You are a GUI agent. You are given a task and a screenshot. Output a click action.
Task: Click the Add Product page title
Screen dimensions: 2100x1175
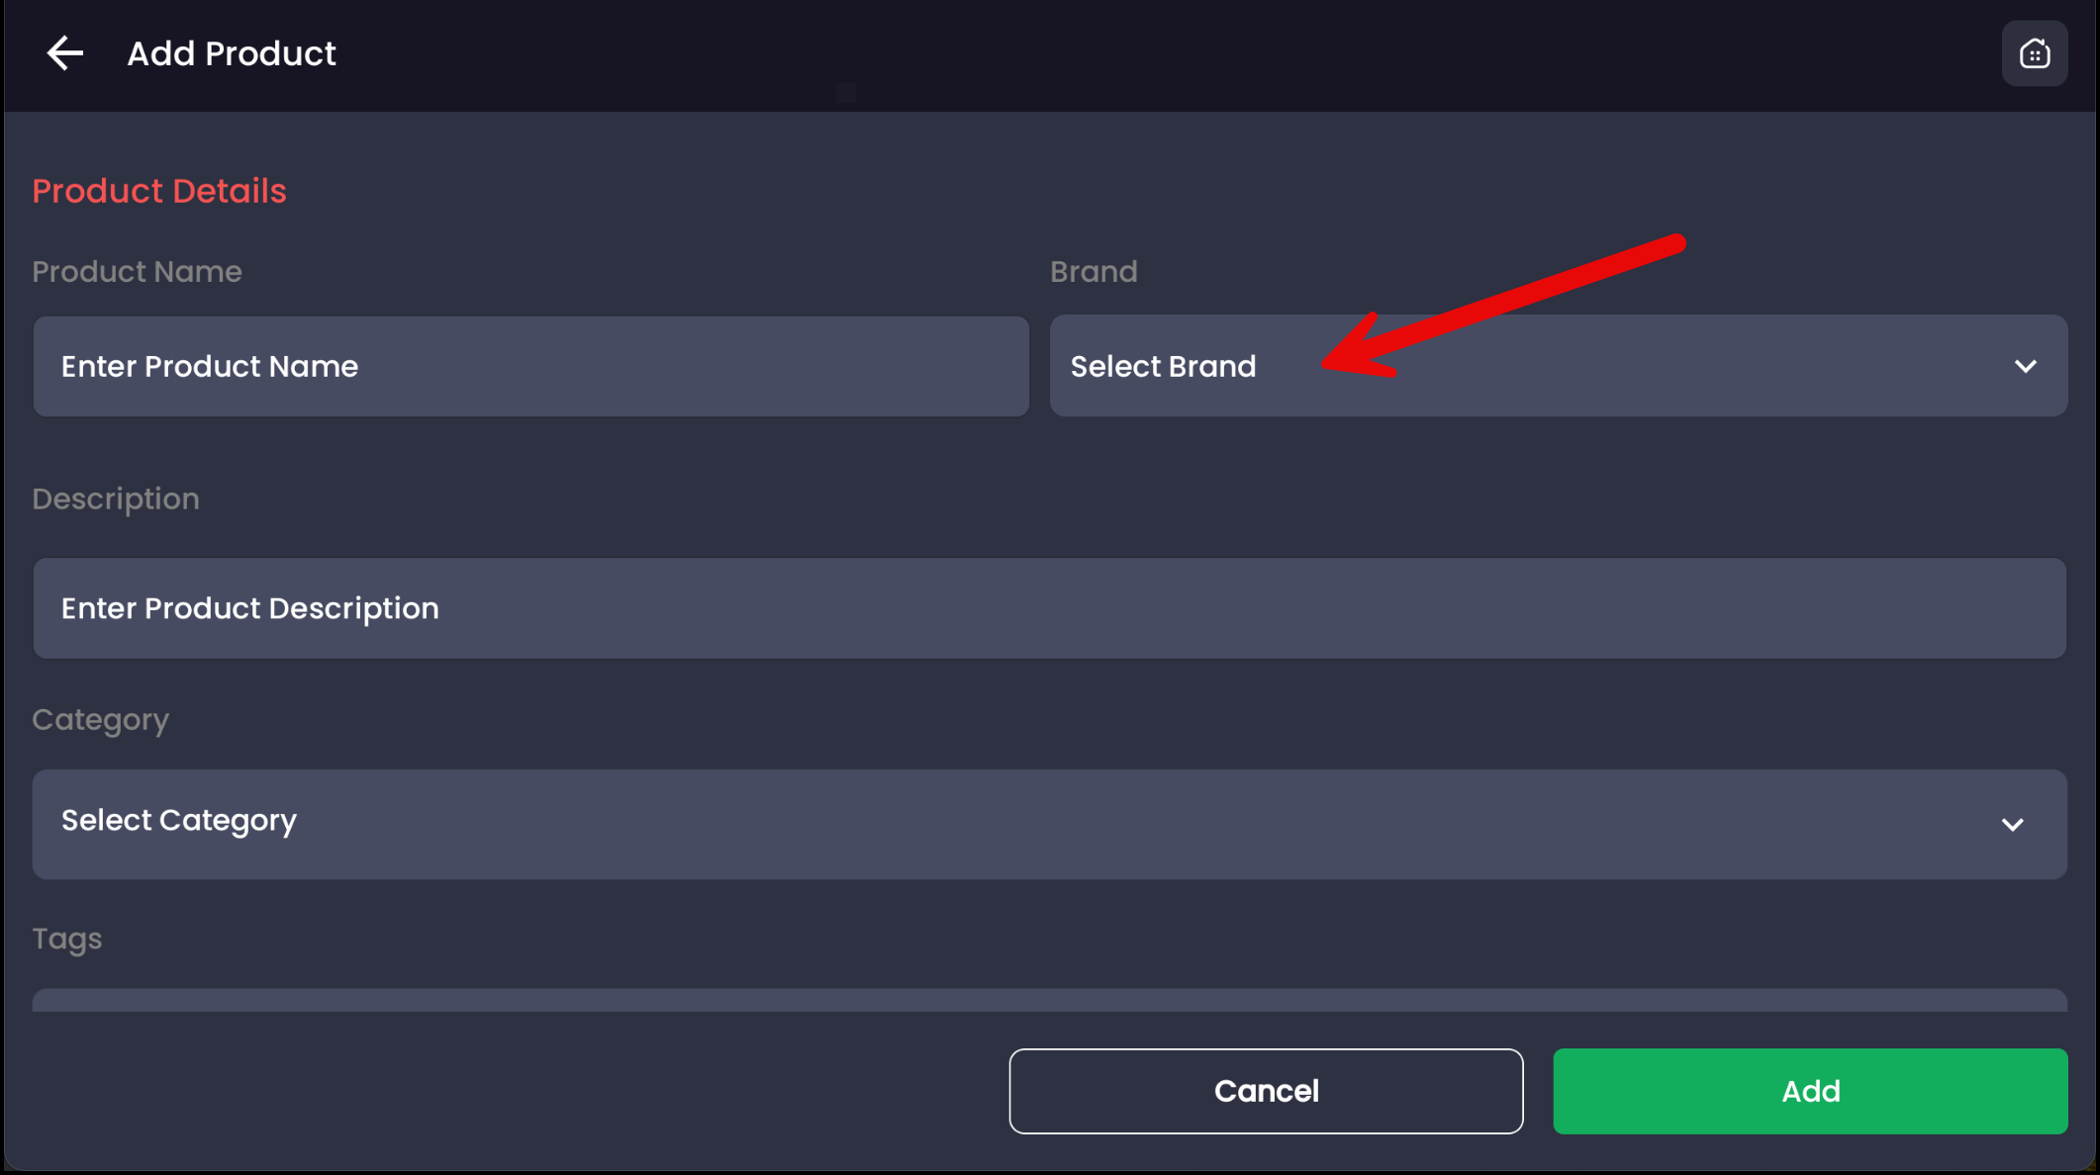(232, 53)
